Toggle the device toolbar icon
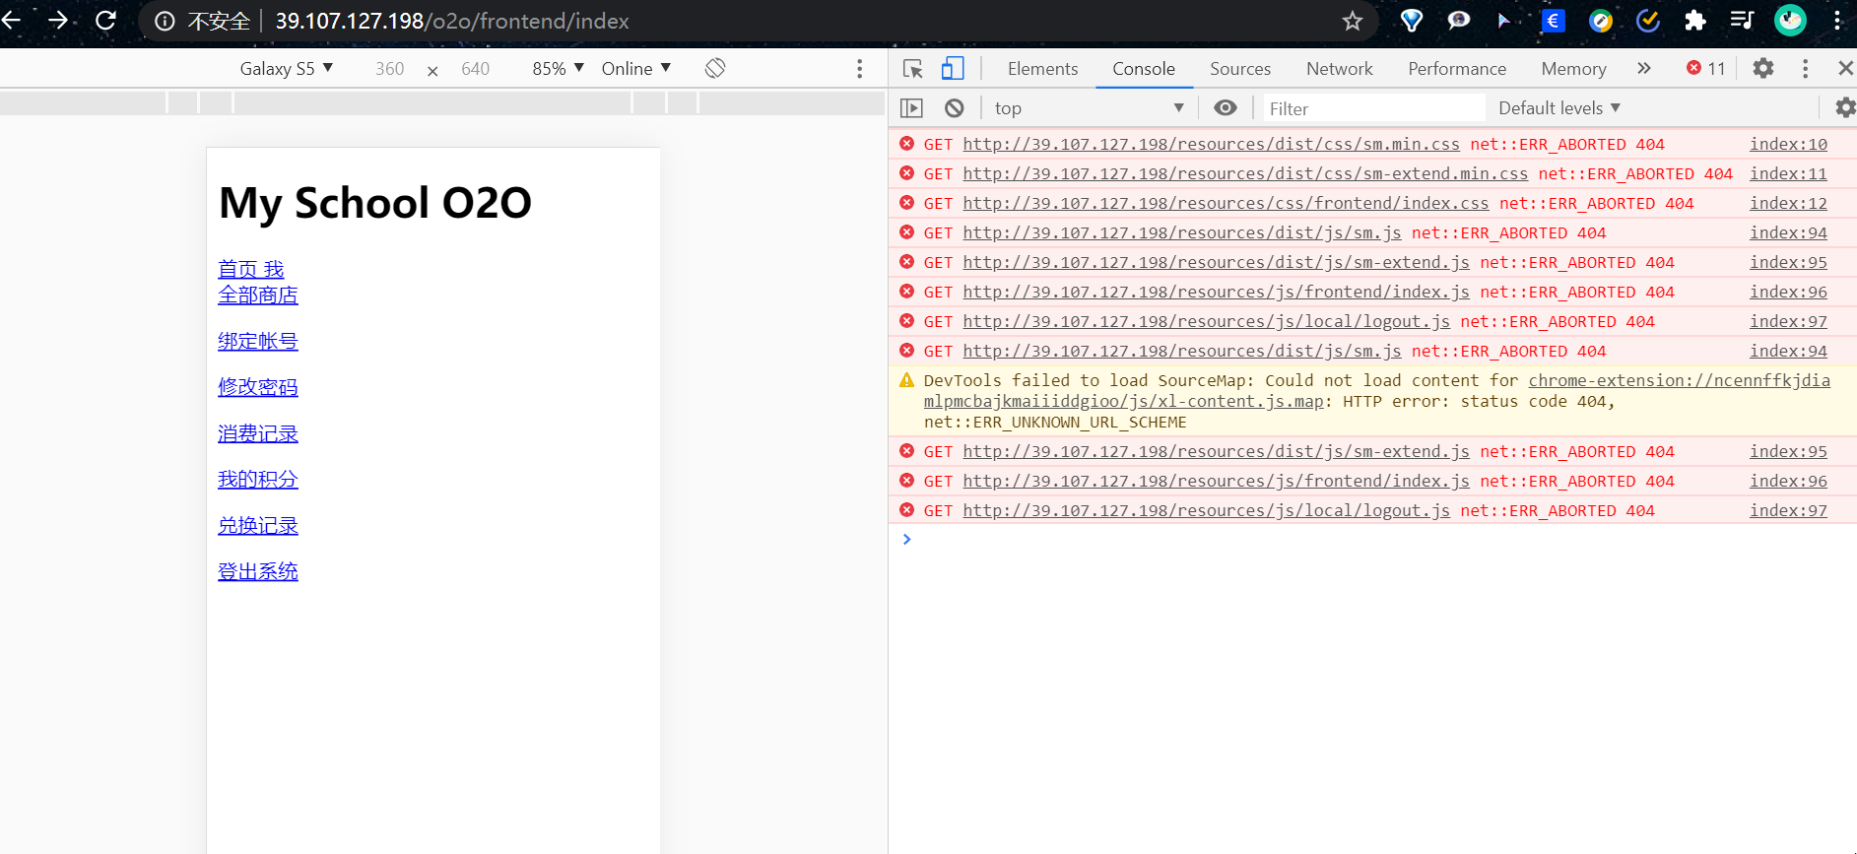 point(953,68)
